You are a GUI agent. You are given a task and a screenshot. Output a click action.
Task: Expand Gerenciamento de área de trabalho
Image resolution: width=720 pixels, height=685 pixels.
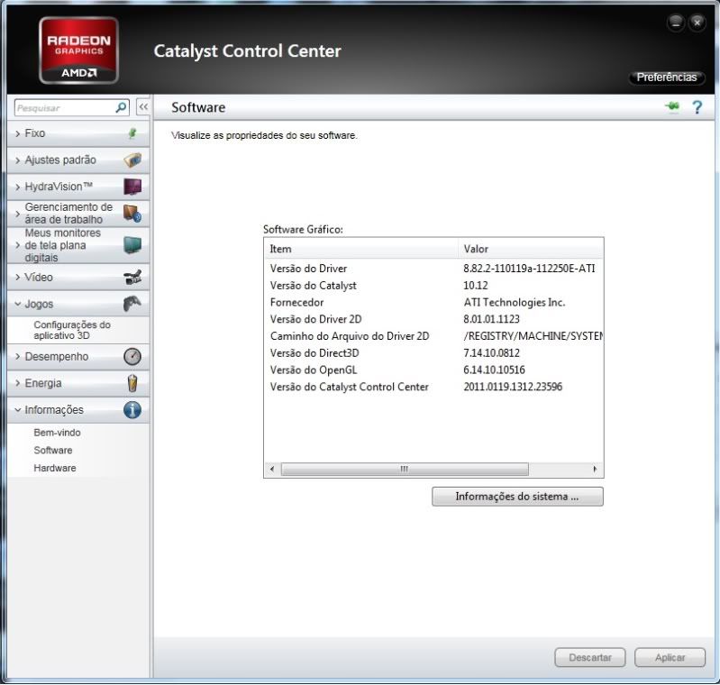tap(78, 214)
